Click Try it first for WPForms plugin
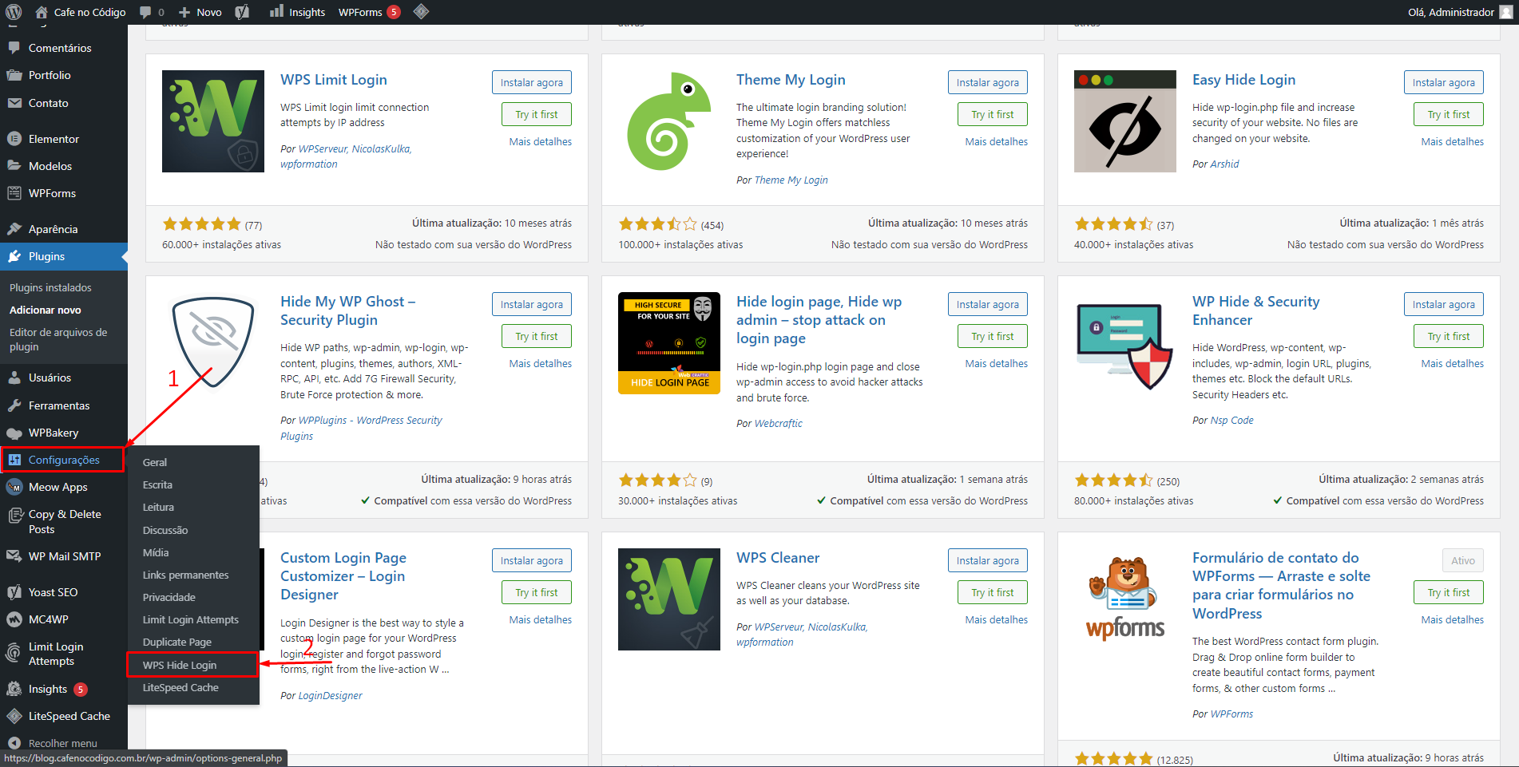Image resolution: width=1519 pixels, height=767 pixels. (1449, 592)
